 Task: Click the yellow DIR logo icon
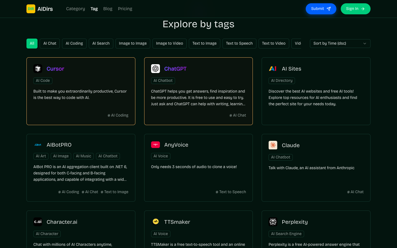coord(31,9)
